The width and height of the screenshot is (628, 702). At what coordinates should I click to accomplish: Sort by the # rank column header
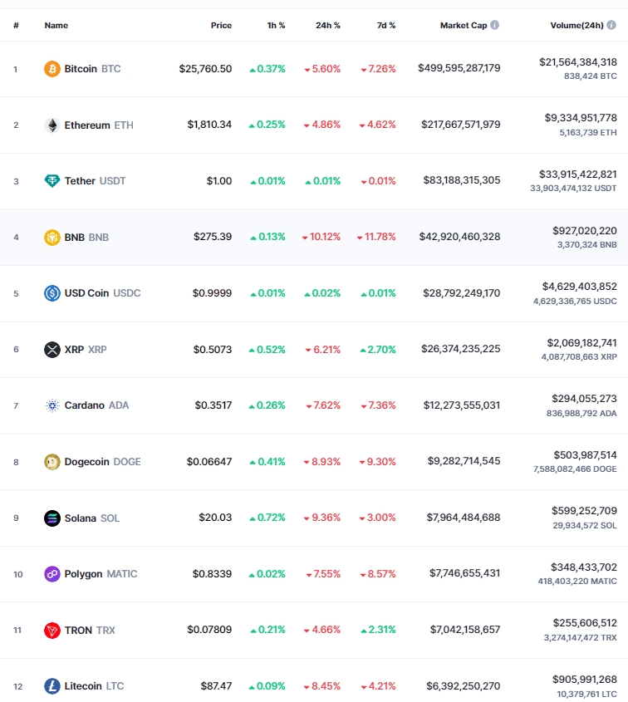coord(16,26)
